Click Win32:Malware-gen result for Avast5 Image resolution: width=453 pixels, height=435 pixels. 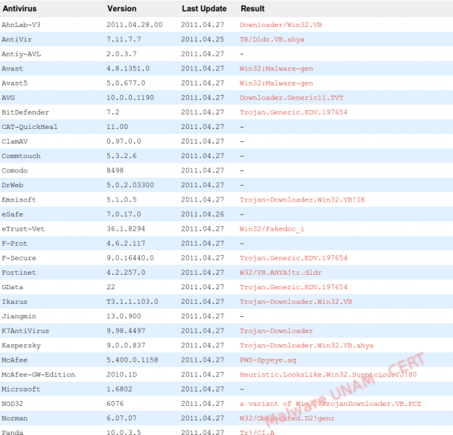(276, 83)
